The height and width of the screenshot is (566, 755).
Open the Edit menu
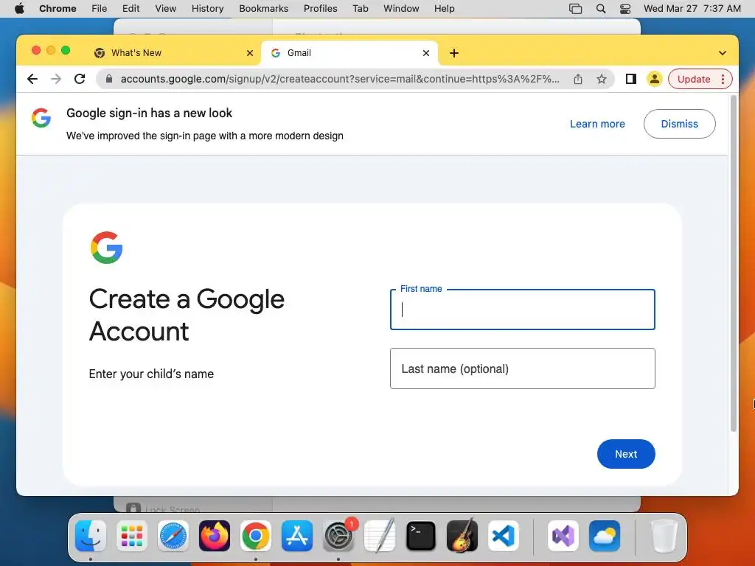(x=131, y=9)
